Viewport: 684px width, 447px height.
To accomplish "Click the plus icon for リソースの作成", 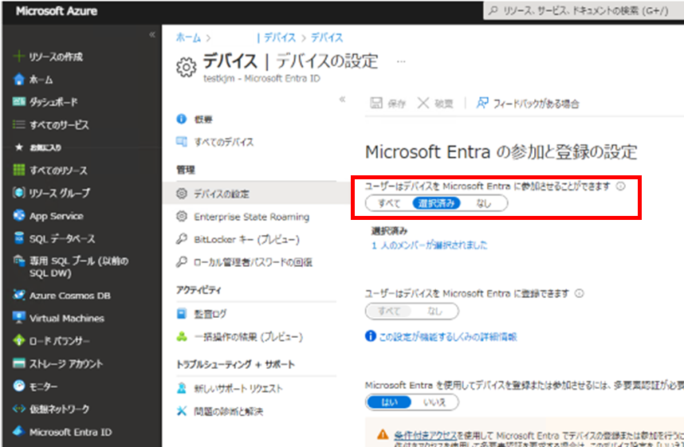I will [x=19, y=57].
